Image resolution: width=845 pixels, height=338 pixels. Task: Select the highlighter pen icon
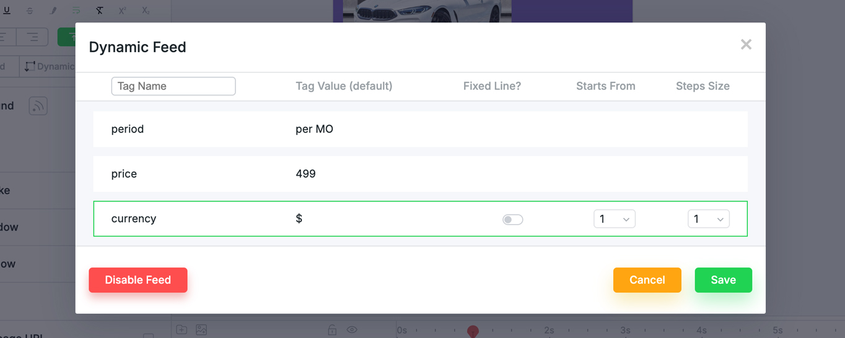click(x=53, y=11)
